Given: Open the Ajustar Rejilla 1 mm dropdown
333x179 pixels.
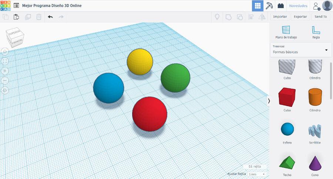Looking at the screenshot, I should pyautogui.click(x=257, y=174).
